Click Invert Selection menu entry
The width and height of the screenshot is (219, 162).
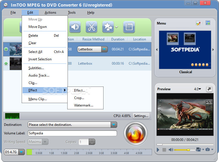[x=45, y=59]
